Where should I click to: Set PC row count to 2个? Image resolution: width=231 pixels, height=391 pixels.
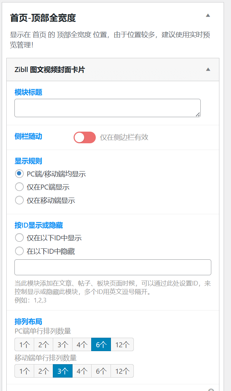(x=44, y=345)
